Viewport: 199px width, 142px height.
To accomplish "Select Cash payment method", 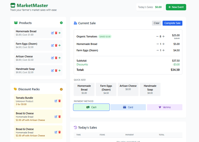I will (91, 107).
